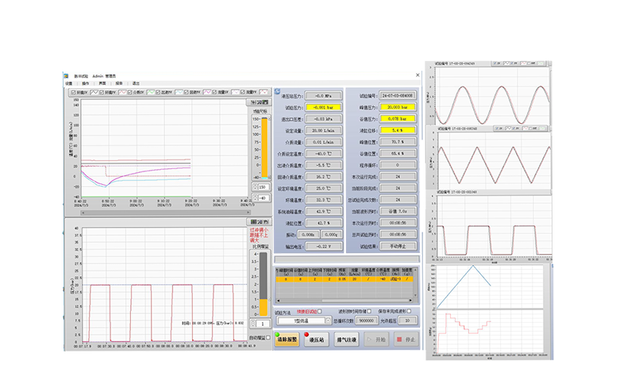The height and width of the screenshot is (384, 635).
Task: Click the 排气往康 exhaust button
Action: (x=346, y=340)
